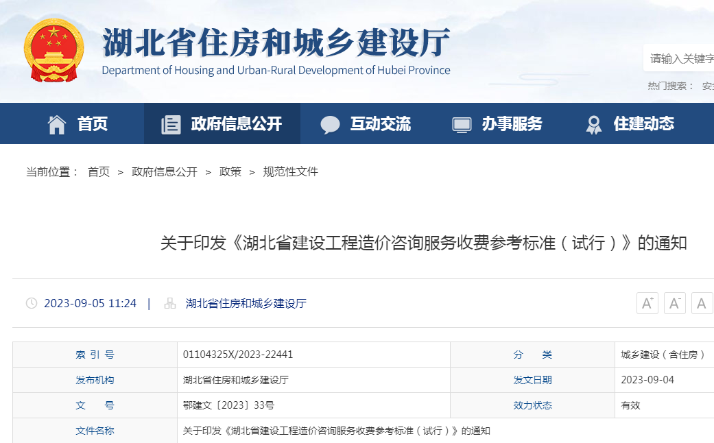Click 规范性文件 breadcrumb link
The width and height of the screenshot is (714, 443).
[x=291, y=172]
